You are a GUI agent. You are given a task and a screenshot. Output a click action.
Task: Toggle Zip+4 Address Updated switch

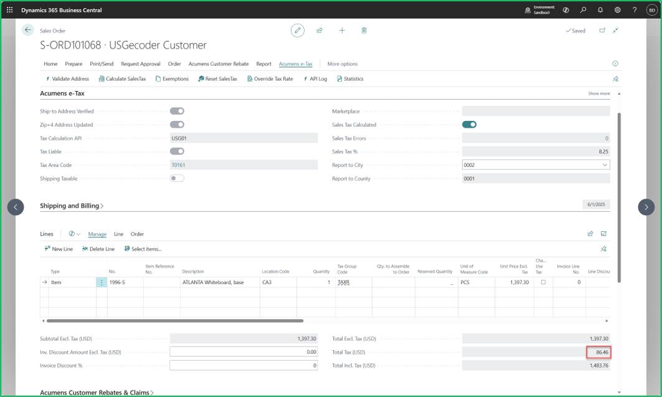177,125
